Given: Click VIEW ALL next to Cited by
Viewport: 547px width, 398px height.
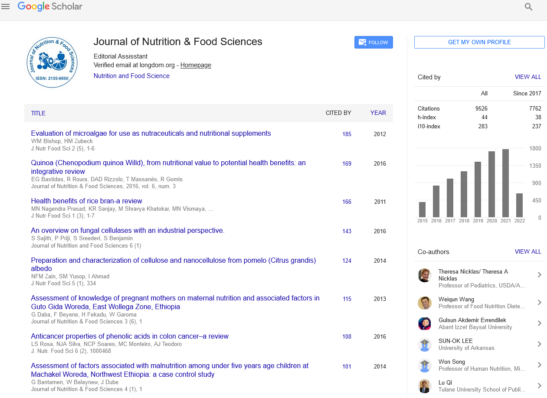Looking at the screenshot, I should click(x=527, y=77).
